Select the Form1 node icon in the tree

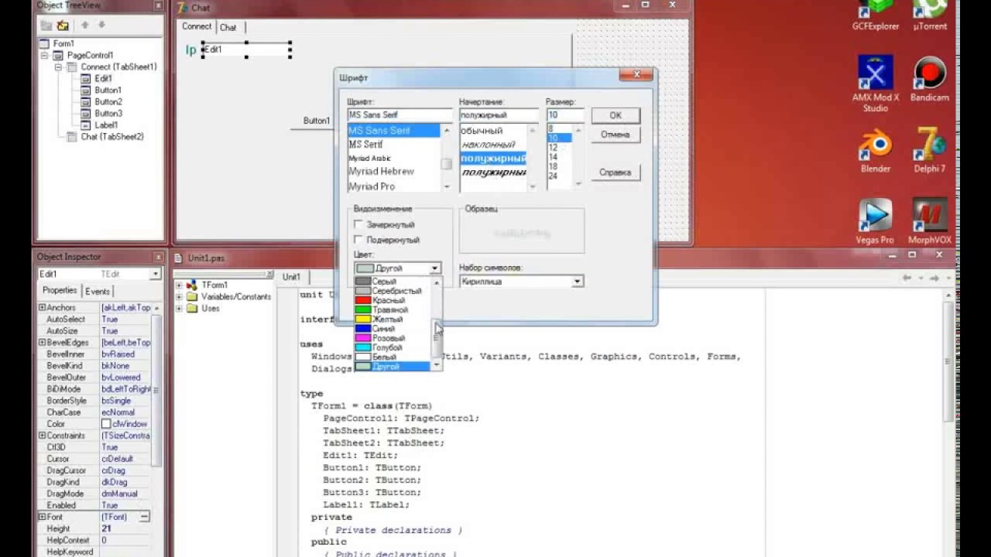[44, 44]
